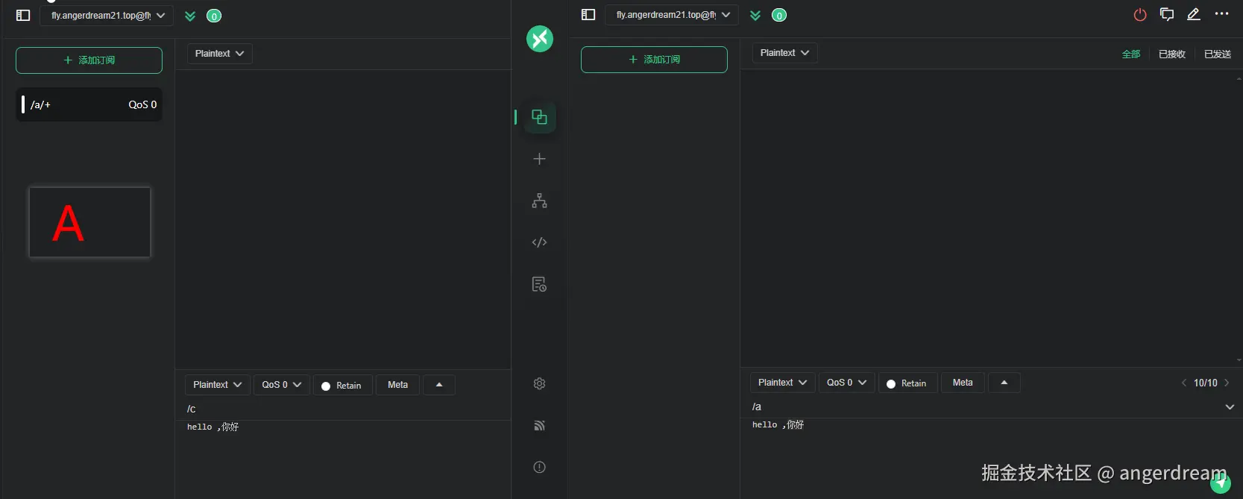Viewport: 1243px width, 499px height.
Task: Click topic field containing /c
Action: [x=343, y=409]
